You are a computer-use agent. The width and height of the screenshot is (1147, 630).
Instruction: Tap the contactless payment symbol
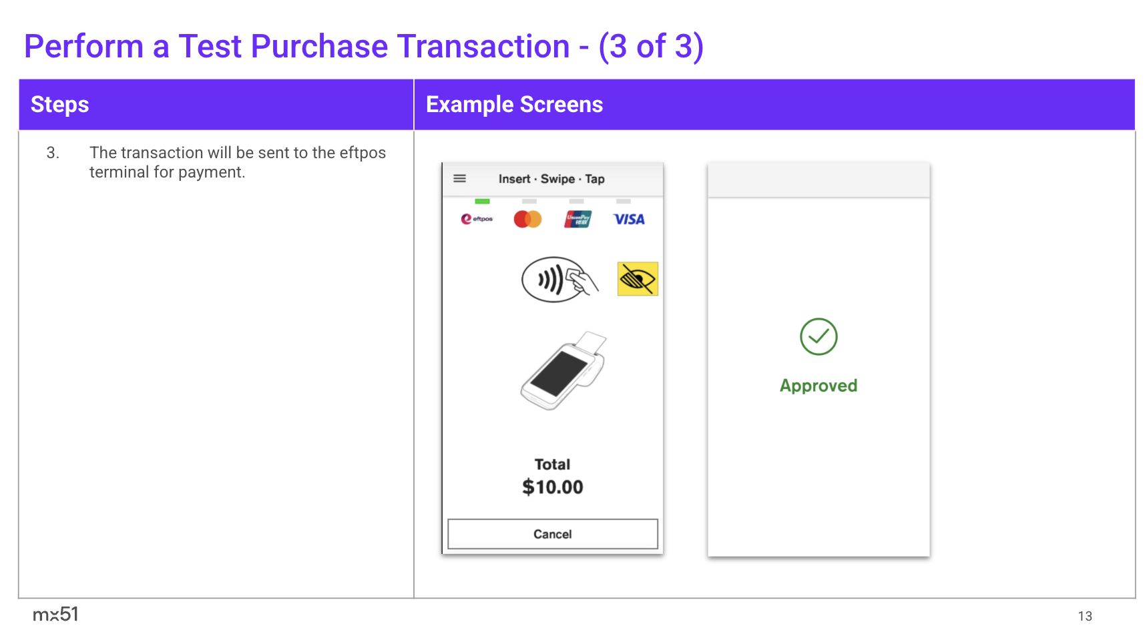[x=559, y=280]
